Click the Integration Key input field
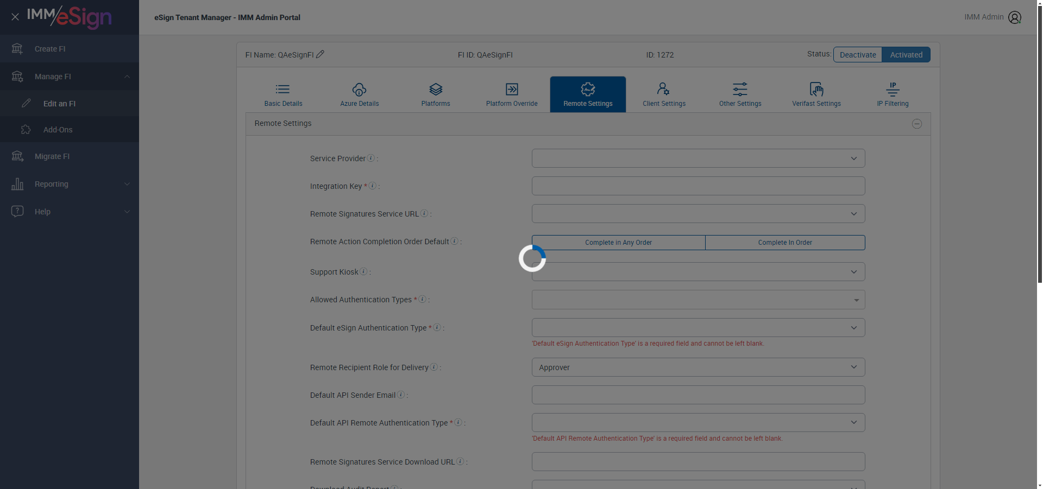1043x489 pixels. pyautogui.click(x=698, y=186)
